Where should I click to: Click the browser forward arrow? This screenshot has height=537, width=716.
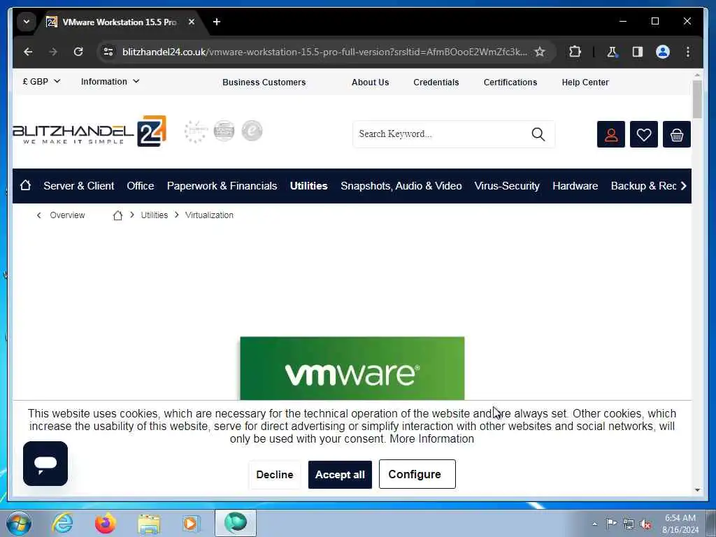(53, 52)
